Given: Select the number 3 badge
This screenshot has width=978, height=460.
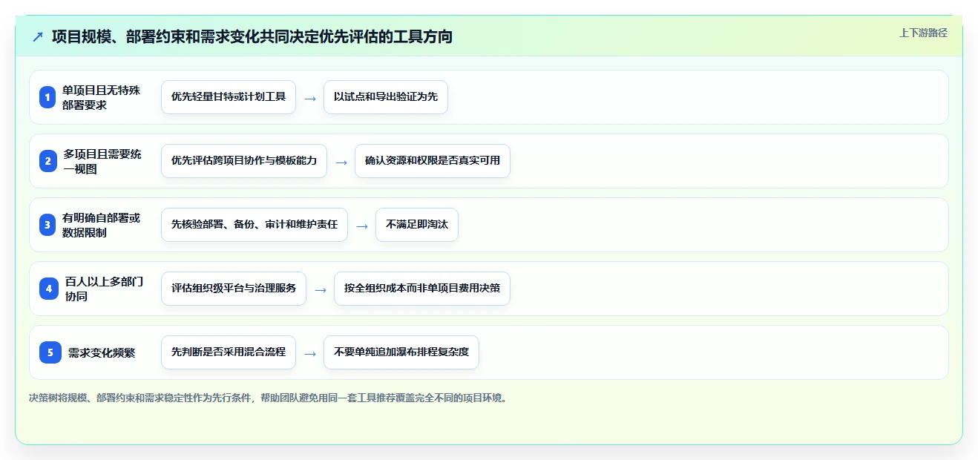Looking at the screenshot, I should pyautogui.click(x=47, y=225).
